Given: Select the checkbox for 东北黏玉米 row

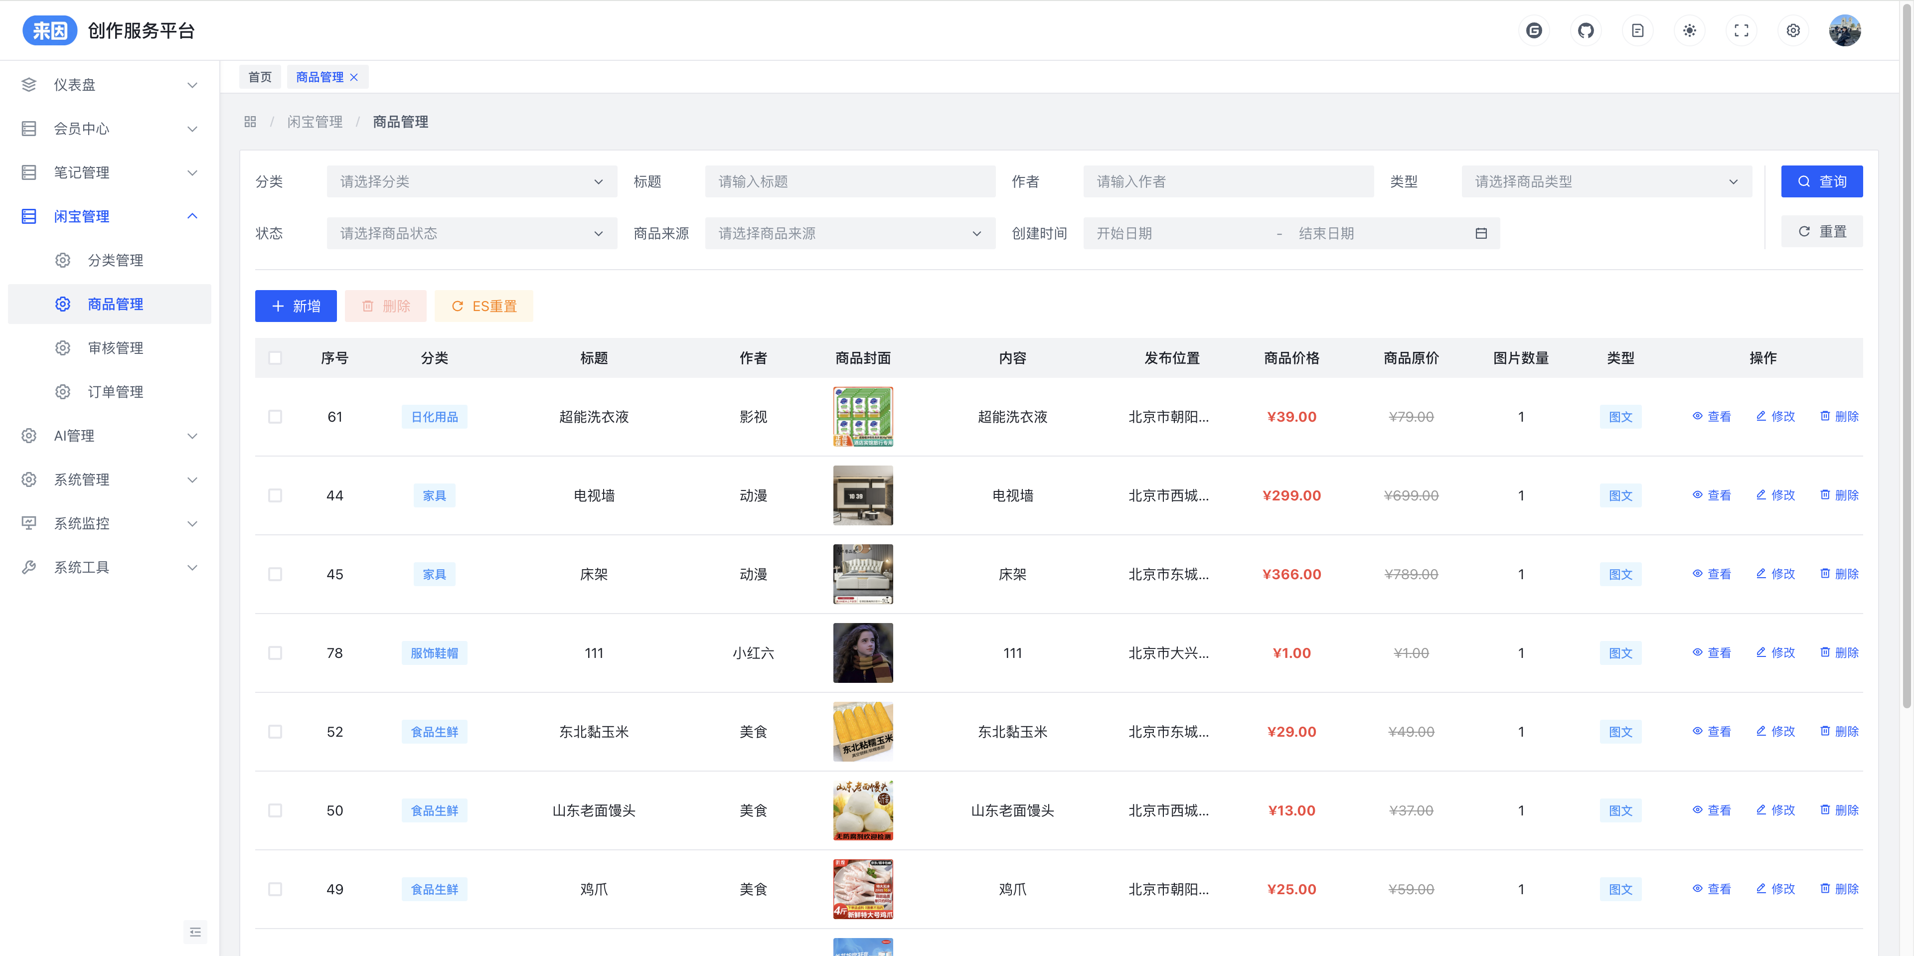Looking at the screenshot, I should pos(275,732).
